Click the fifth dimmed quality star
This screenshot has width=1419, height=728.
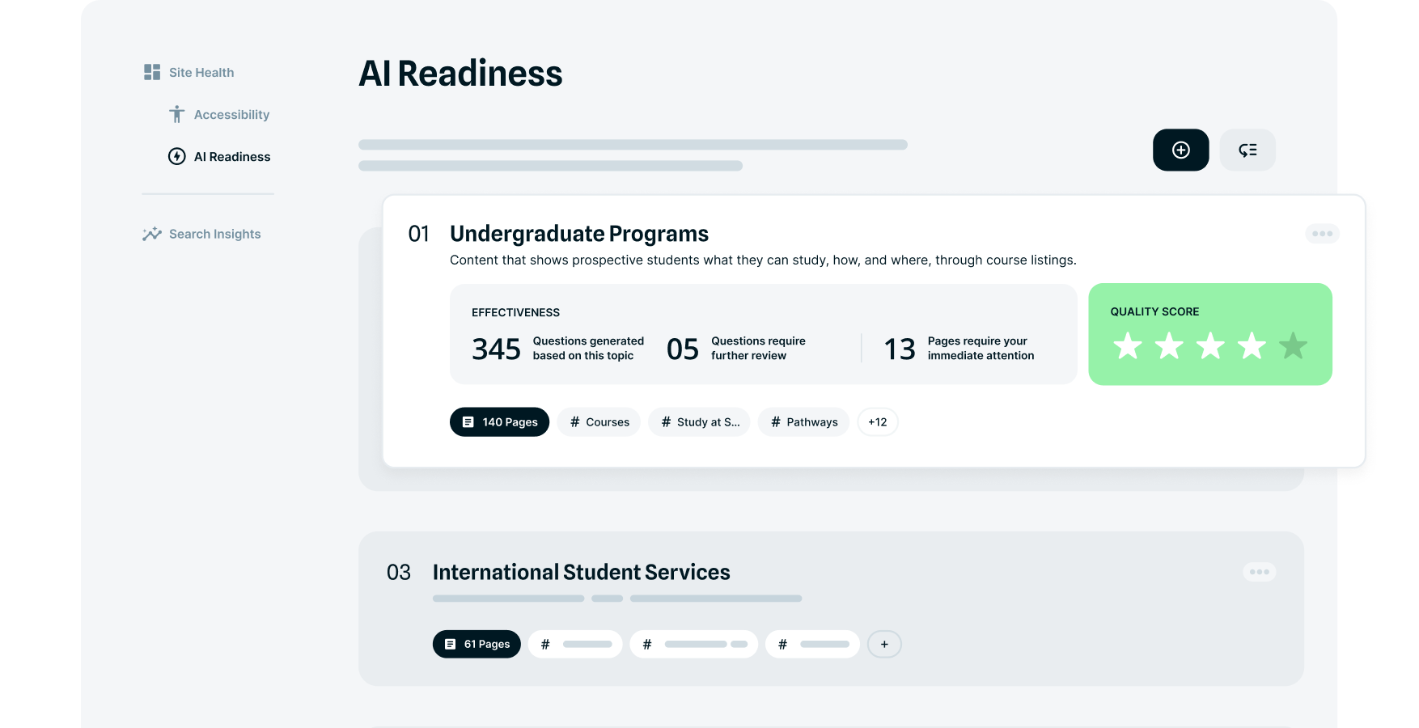click(1293, 345)
